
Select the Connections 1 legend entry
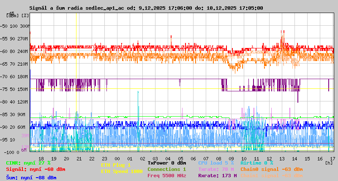pos(166,169)
